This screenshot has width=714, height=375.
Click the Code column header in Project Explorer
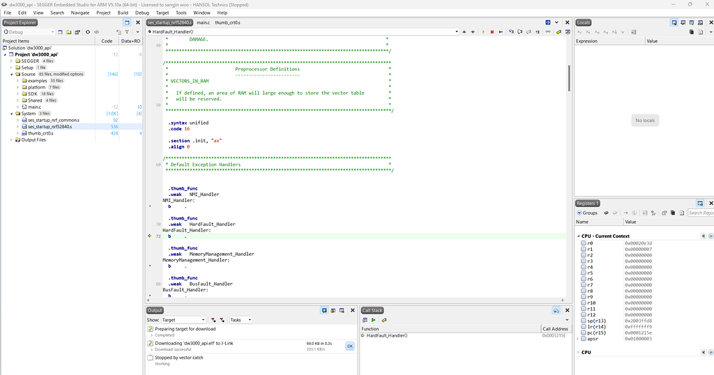tap(107, 41)
